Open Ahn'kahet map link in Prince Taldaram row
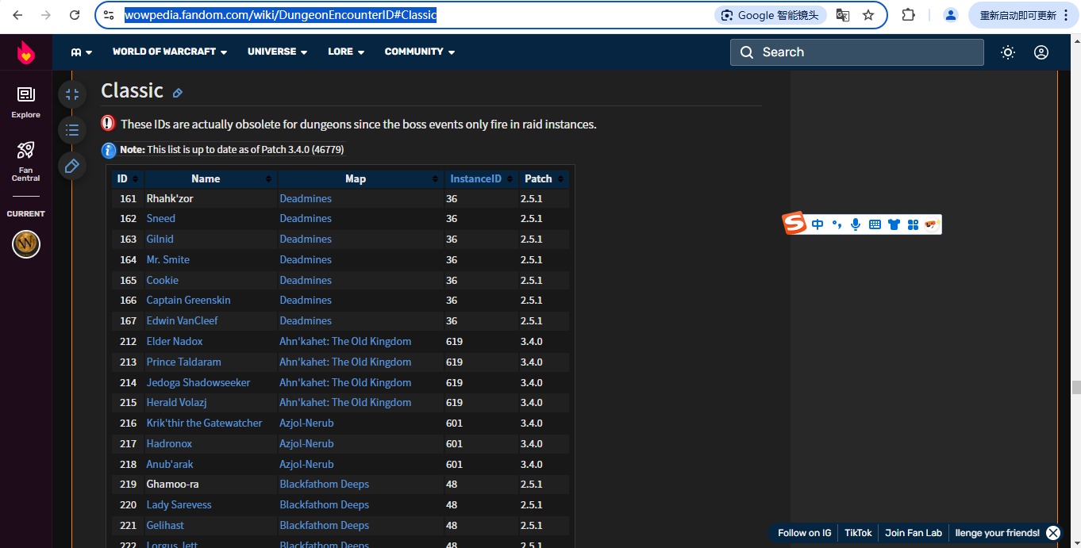Viewport: 1081px width, 548px height. tap(345, 362)
